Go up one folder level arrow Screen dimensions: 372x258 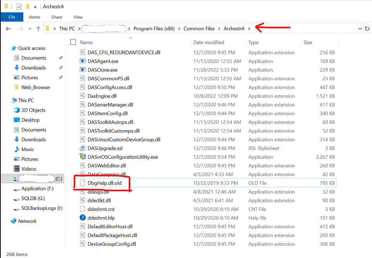[38, 29]
